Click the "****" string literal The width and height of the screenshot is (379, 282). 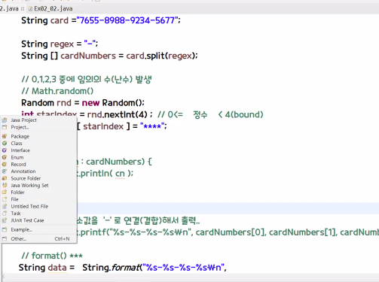tap(152, 126)
